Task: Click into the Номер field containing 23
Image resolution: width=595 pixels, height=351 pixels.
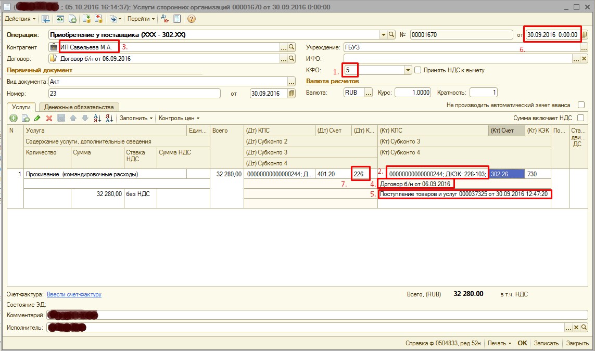Action: 134,94
